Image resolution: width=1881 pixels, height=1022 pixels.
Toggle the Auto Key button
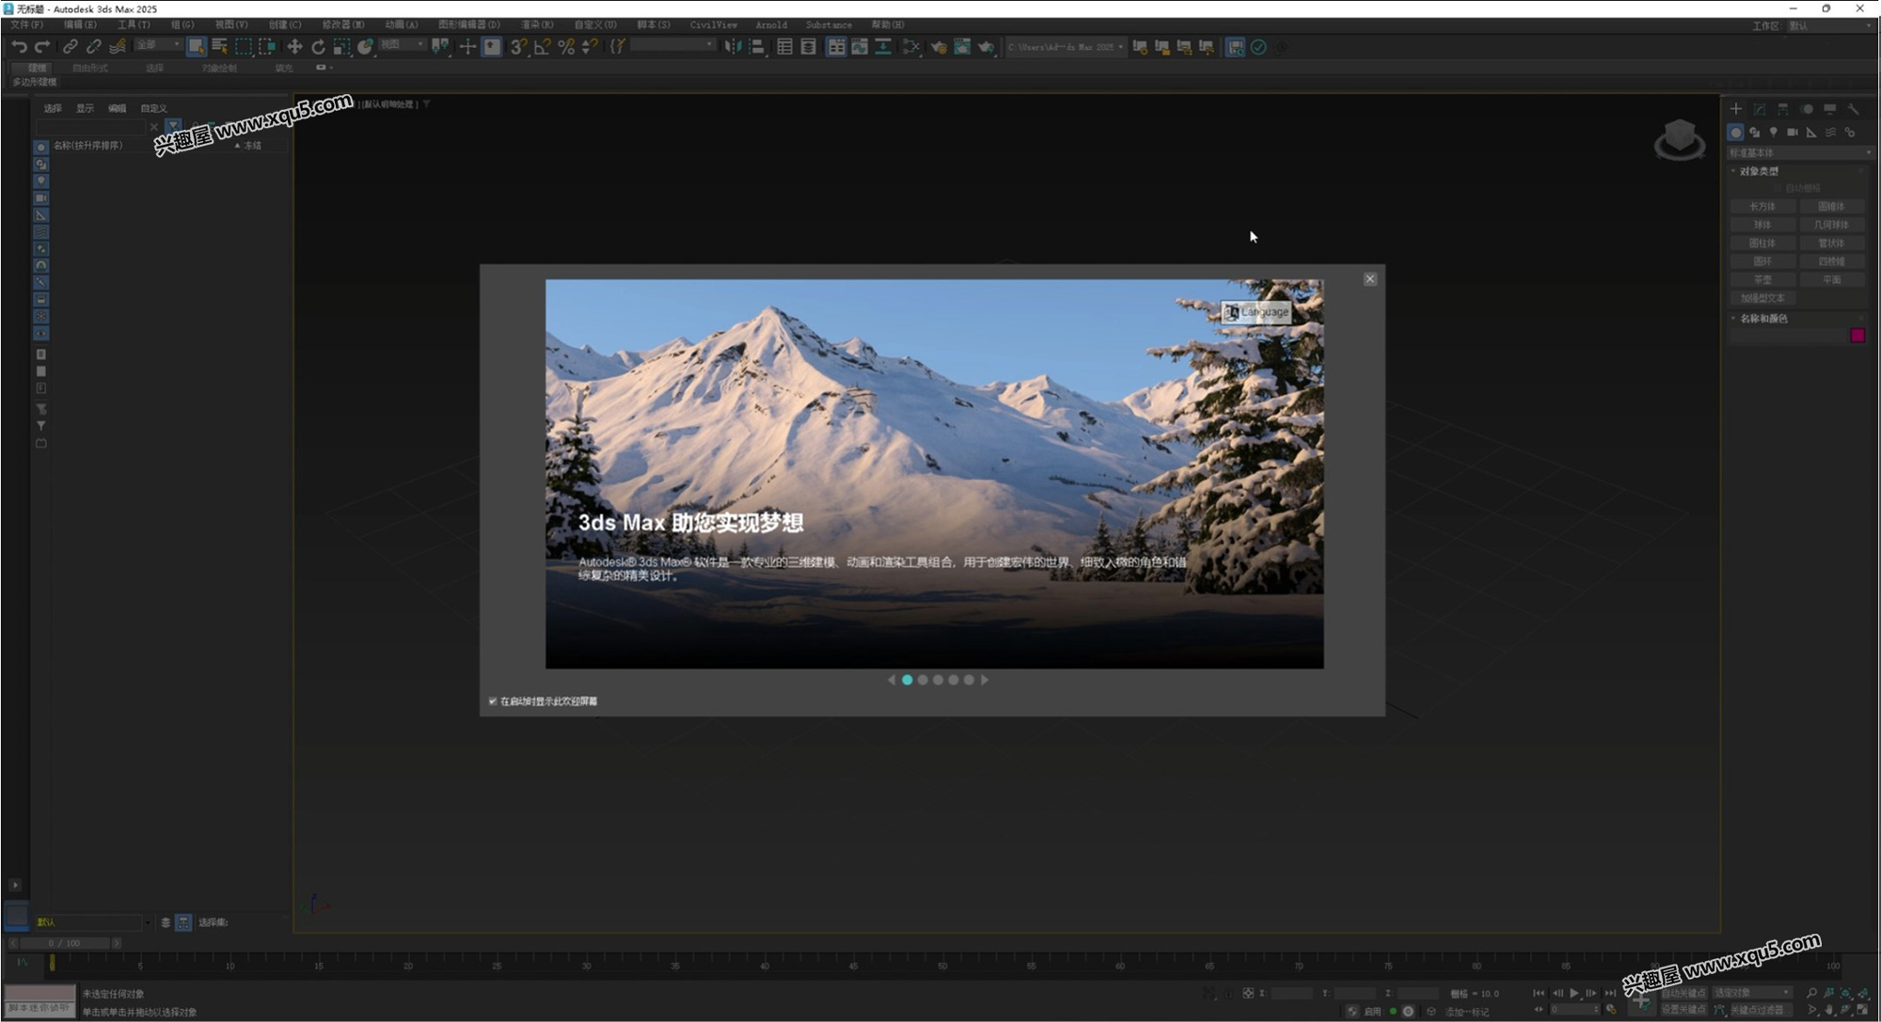1683,993
